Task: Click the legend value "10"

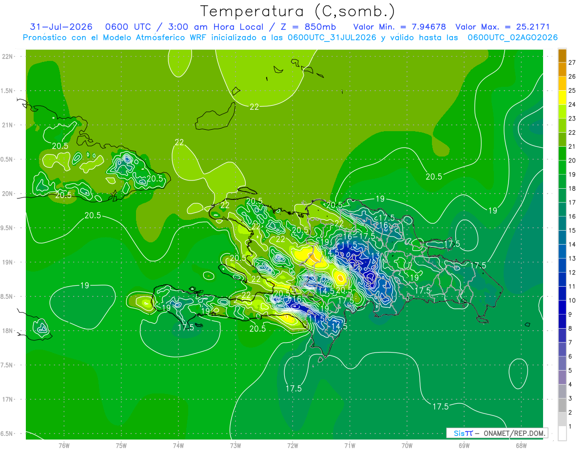Action: pos(572,300)
